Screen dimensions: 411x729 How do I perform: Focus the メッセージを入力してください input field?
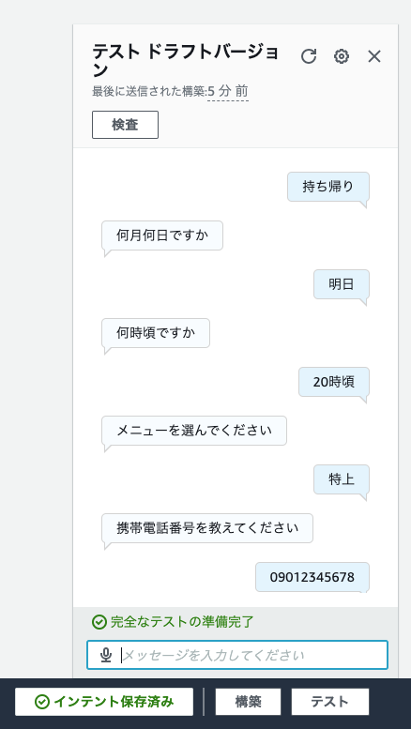coord(237,655)
